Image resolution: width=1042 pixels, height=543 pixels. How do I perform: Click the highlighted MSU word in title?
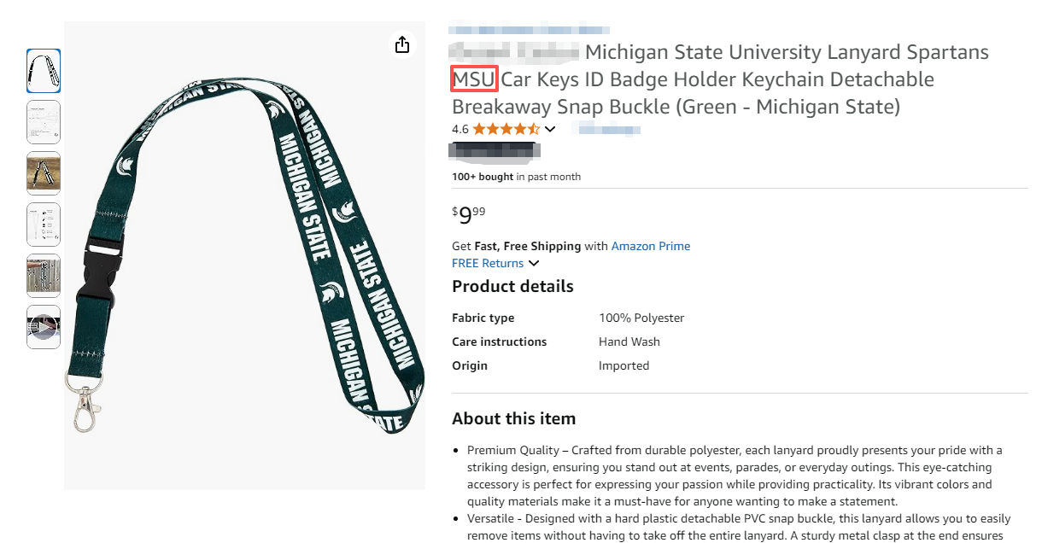click(474, 79)
